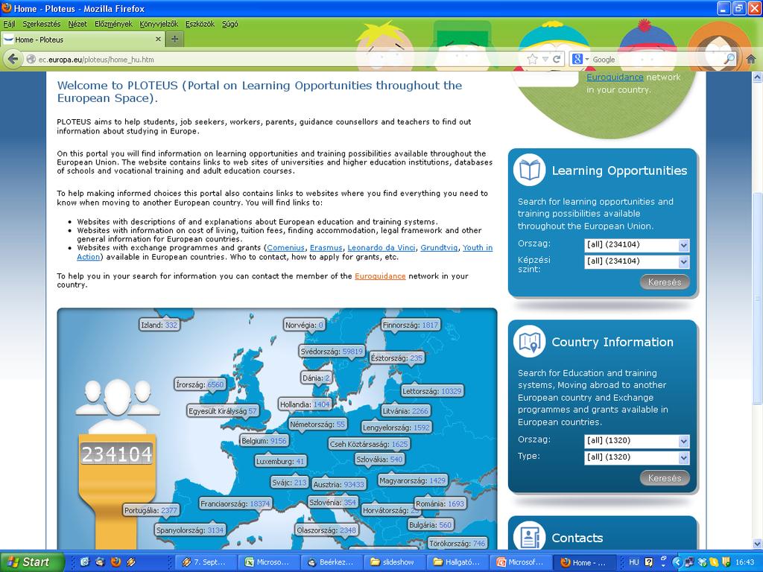Expand the Type dropdown
Viewport: 763px width, 572px height.
(636, 457)
